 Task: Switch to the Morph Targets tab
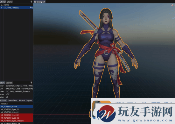[25, 100]
